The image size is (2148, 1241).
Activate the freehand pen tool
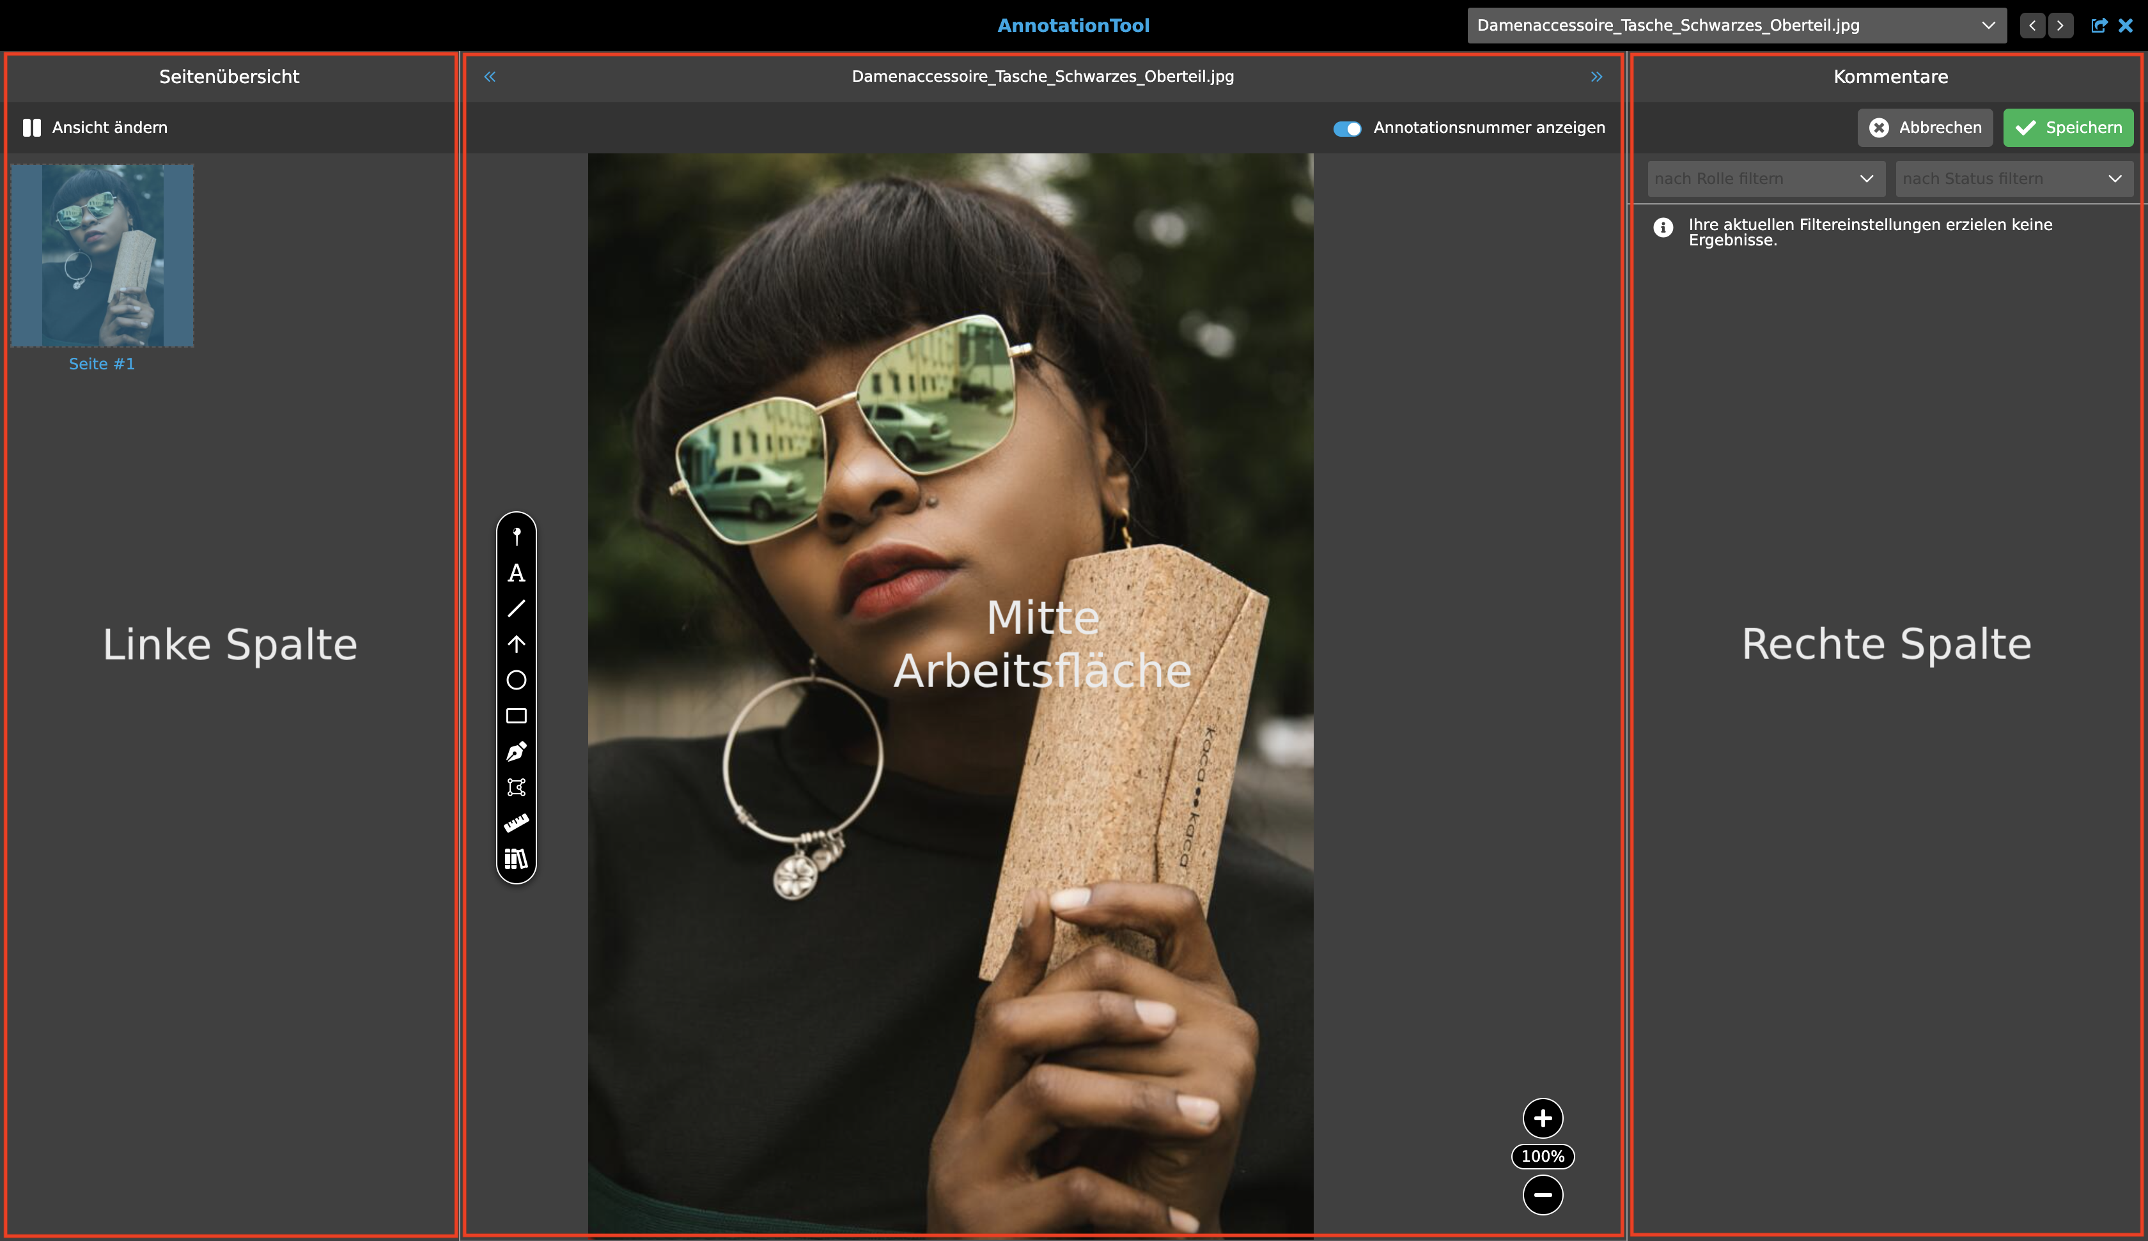[516, 752]
